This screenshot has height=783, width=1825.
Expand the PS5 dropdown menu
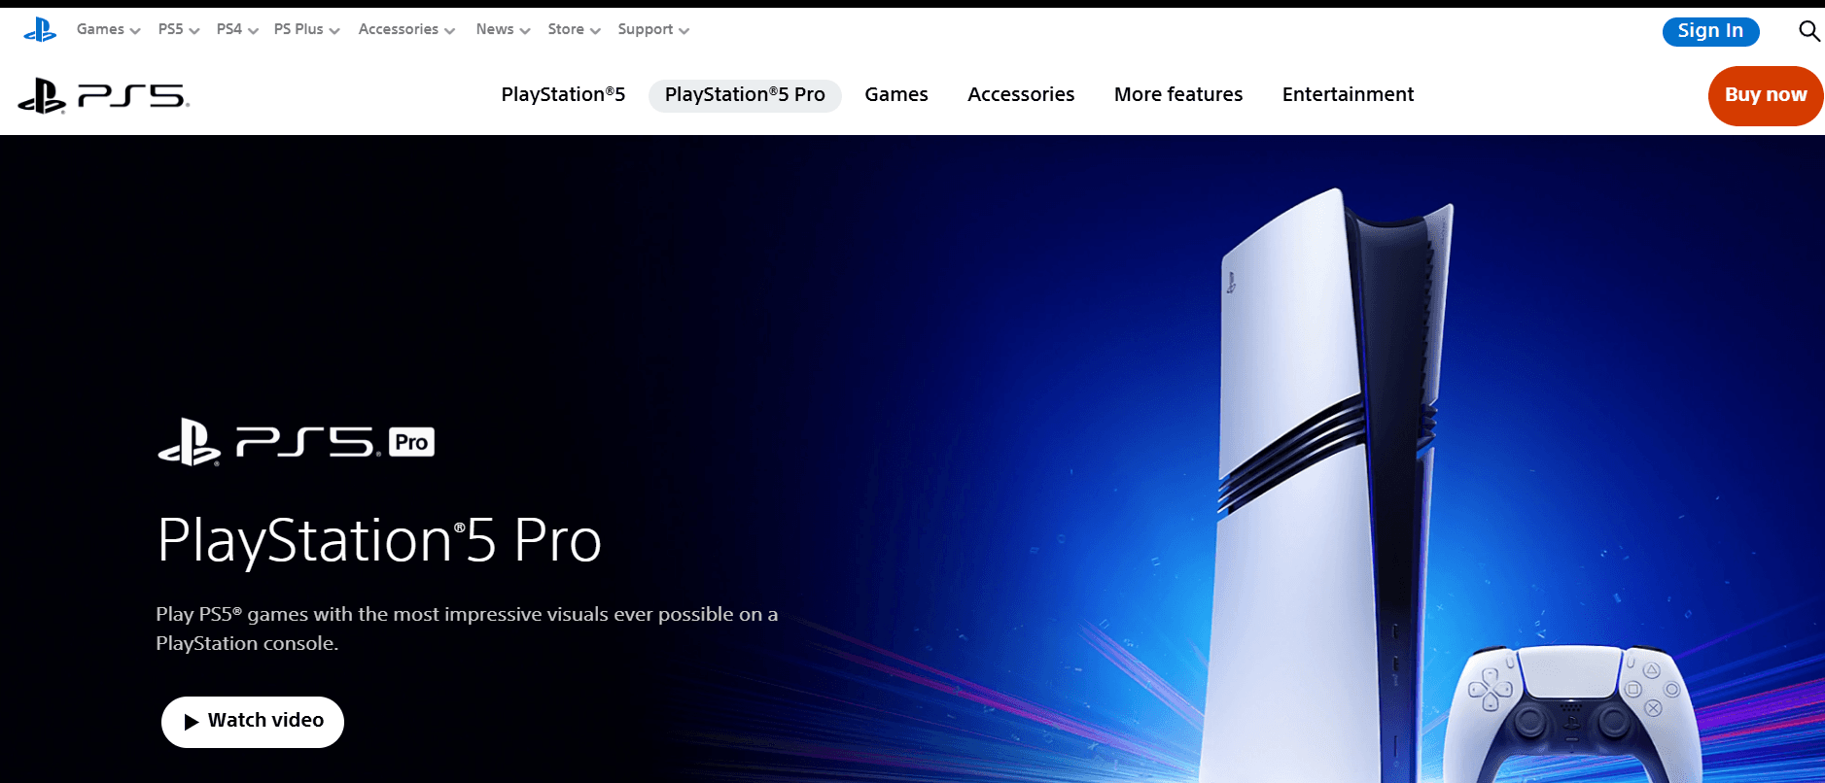(179, 30)
